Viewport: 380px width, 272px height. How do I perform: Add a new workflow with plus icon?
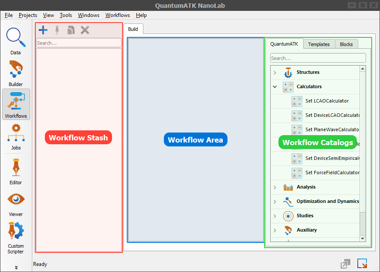coord(43,30)
